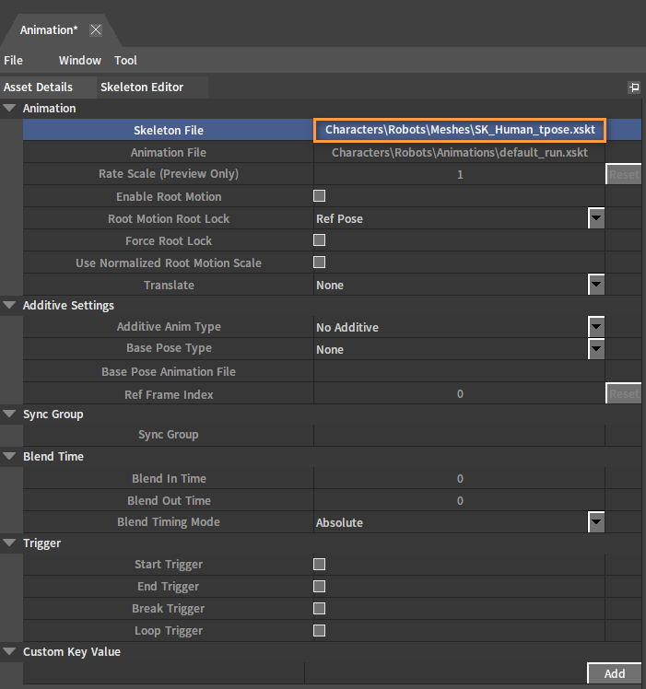Click the Blend In Time value field
Viewport: 646px width, 689px height.
coord(460,478)
